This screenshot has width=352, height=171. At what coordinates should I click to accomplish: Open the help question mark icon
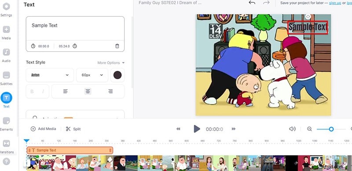tap(6, 161)
